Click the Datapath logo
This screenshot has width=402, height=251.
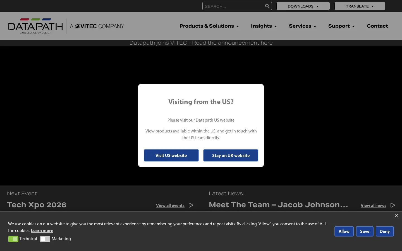(35, 26)
